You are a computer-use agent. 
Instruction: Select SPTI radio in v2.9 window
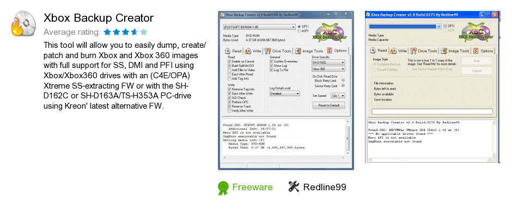pyautogui.click(x=299, y=27)
